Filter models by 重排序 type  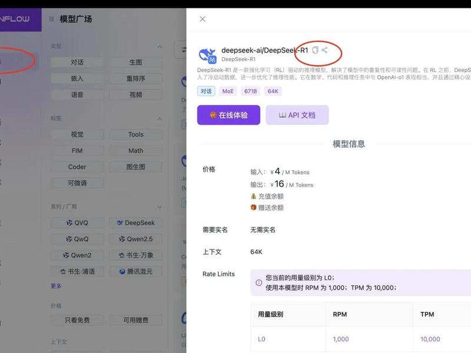(x=136, y=79)
